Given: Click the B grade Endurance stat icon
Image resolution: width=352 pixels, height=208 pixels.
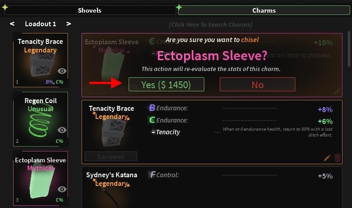Looking at the screenshot, I should pos(152,108).
